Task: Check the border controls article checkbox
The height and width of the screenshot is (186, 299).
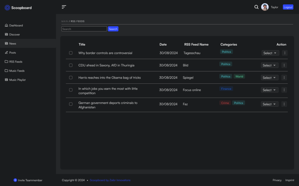Action: click(x=71, y=53)
